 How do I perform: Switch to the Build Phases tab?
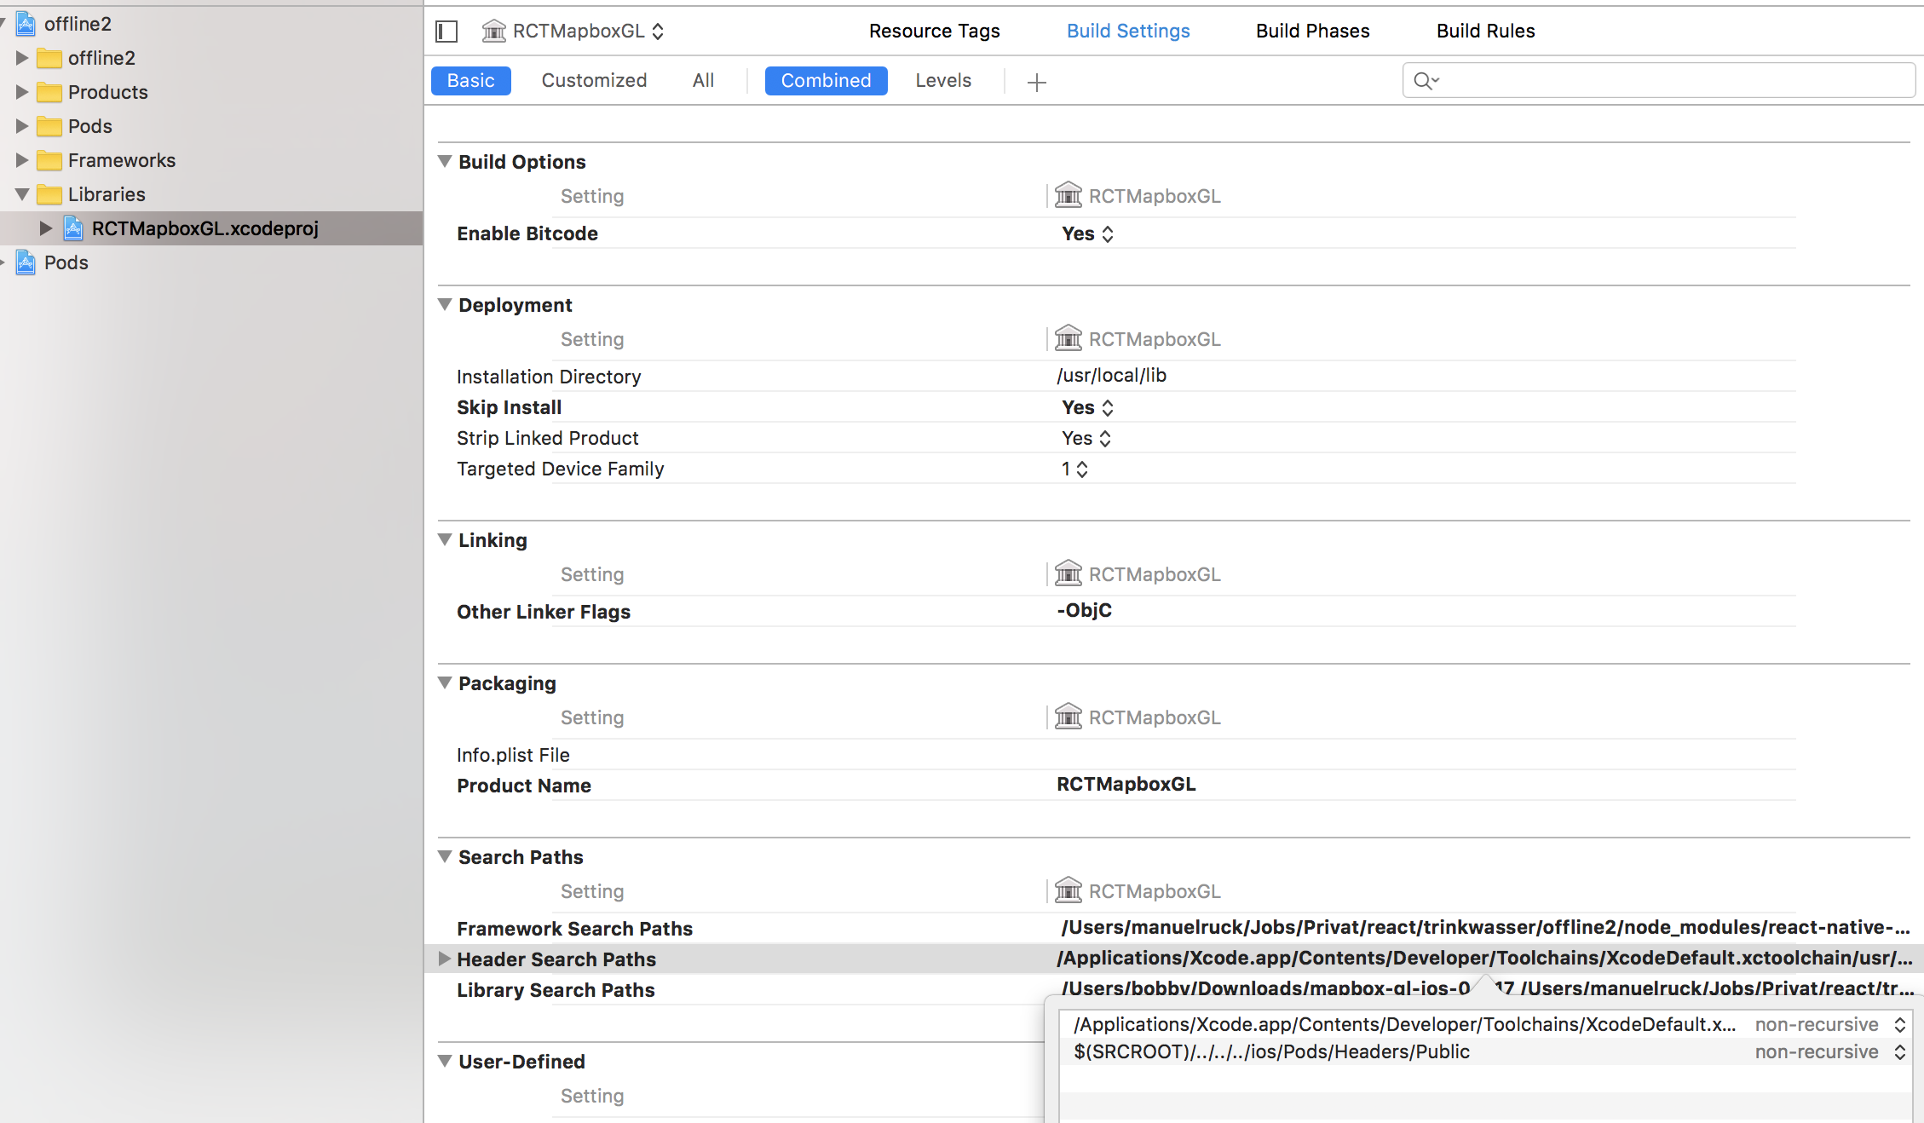(x=1312, y=31)
